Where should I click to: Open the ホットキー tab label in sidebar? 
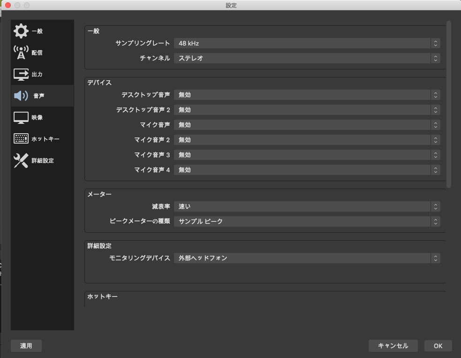(x=45, y=139)
